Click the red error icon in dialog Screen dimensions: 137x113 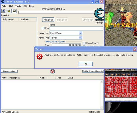pyautogui.click(x=40, y=56)
